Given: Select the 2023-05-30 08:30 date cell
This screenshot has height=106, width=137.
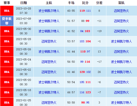Looking at the screenshot, I should [x=23, y=31].
